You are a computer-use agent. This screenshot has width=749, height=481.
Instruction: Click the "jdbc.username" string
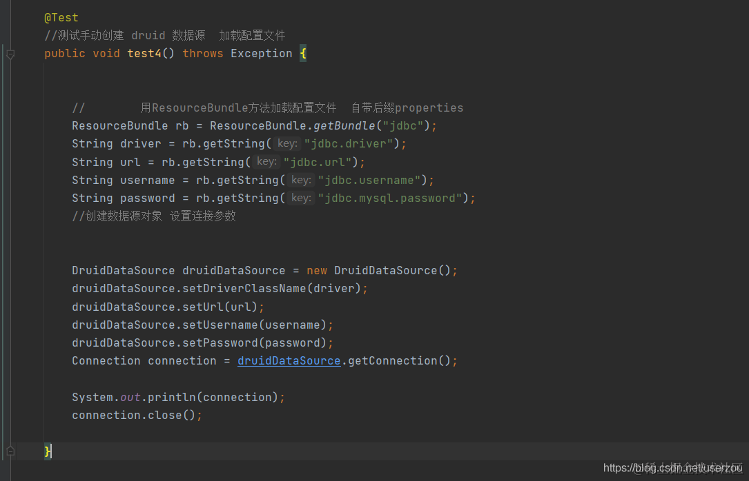(x=369, y=180)
